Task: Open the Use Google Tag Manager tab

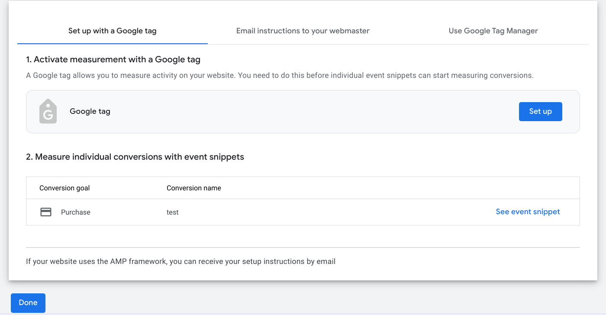Action: (493, 31)
